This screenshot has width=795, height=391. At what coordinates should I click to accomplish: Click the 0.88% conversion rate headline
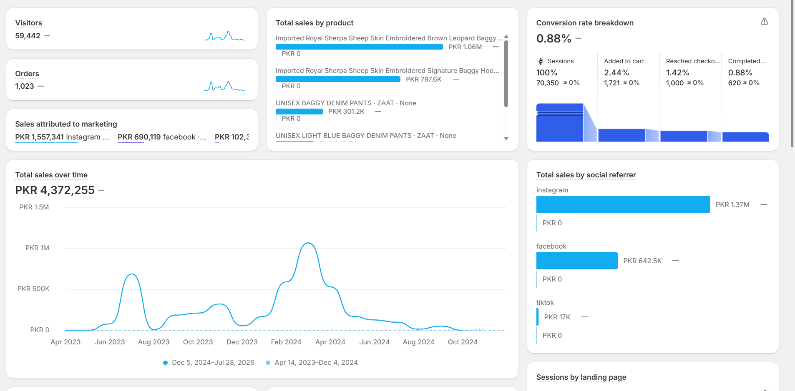tap(554, 39)
